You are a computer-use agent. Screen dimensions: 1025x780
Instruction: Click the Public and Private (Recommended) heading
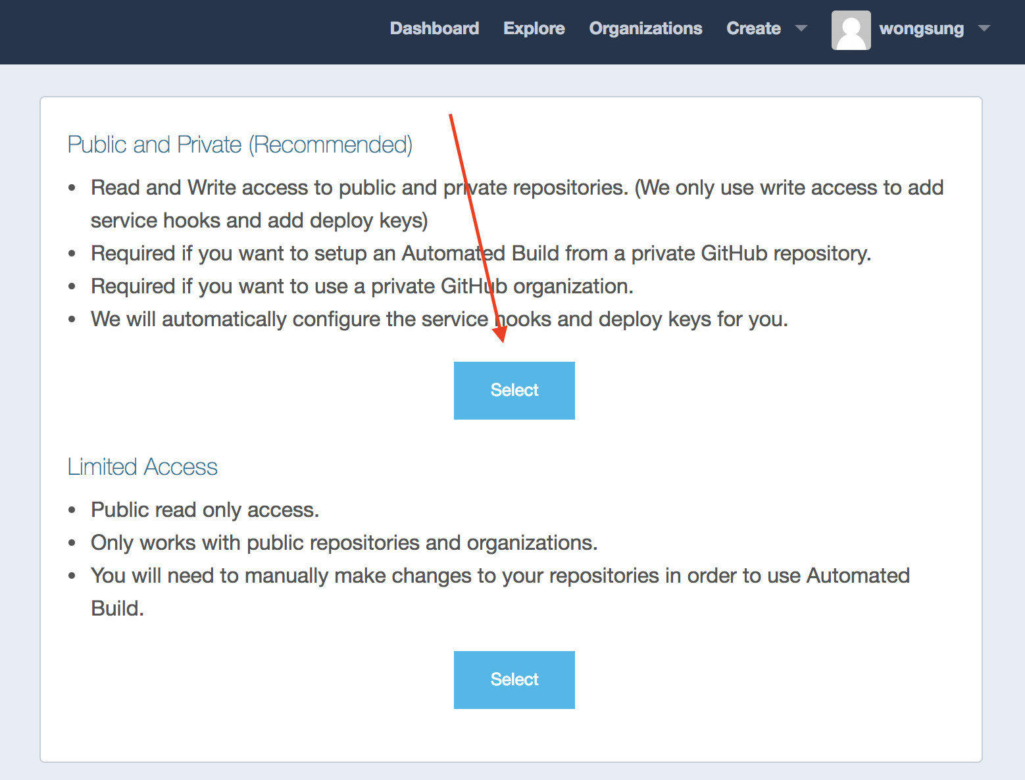pos(240,145)
